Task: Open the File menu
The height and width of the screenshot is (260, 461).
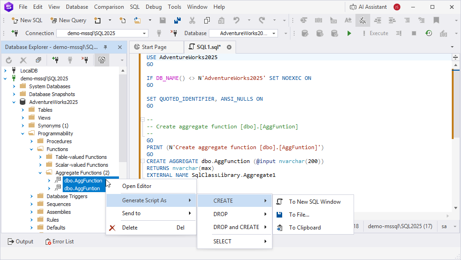Action: pyautogui.click(x=23, y=7)
